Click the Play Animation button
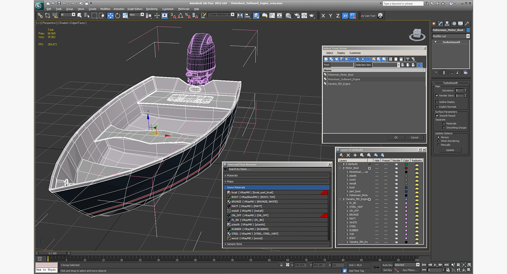 point(435,265)
